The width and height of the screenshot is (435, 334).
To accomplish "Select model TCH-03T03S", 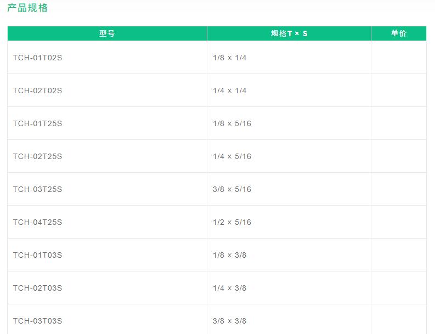I will 37,321.
